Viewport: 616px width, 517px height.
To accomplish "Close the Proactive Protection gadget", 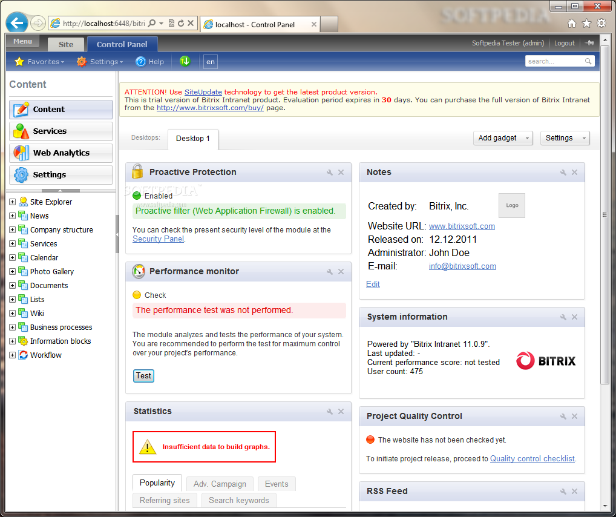I will [341, 172].
